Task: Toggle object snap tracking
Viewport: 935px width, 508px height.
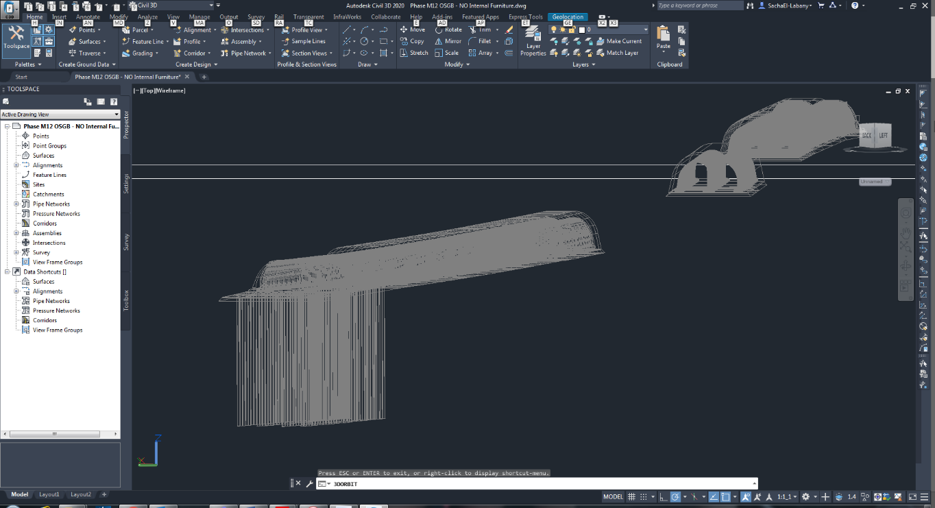Action: (714, 496)
